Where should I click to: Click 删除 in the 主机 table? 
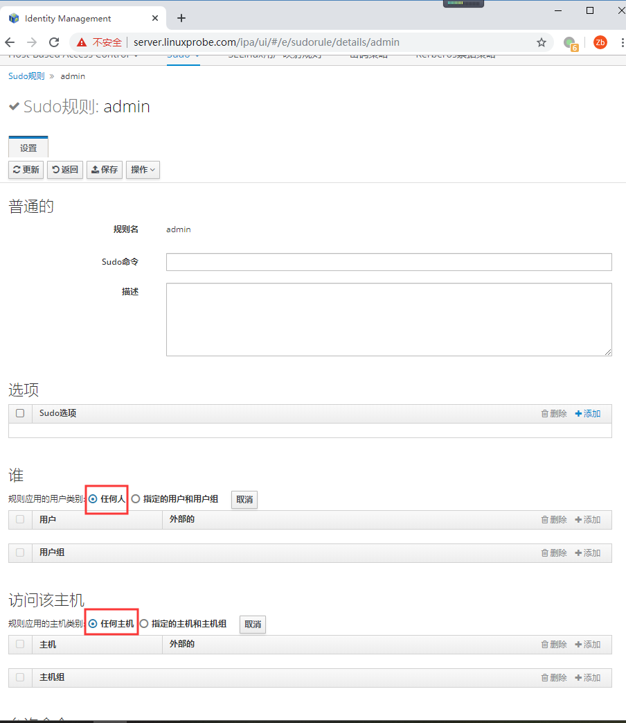click(x=554, y=645)
